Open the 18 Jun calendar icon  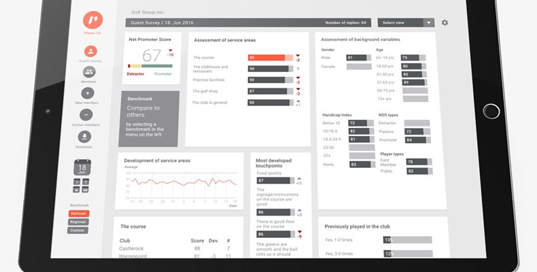(82, 167)
